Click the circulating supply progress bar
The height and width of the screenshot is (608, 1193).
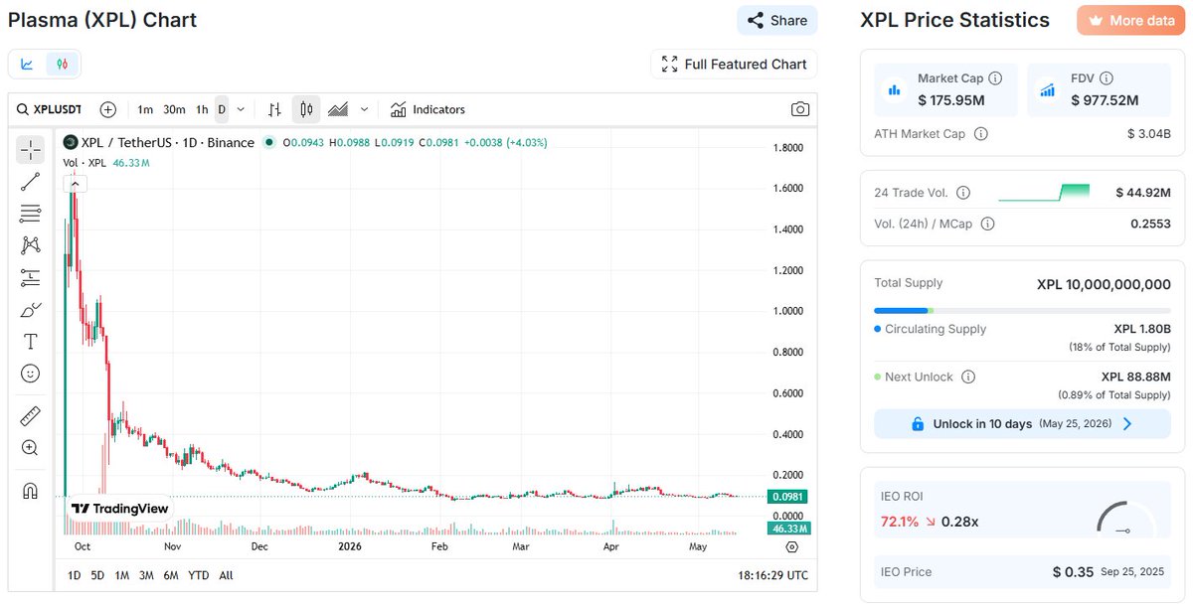click(1022, 310)
